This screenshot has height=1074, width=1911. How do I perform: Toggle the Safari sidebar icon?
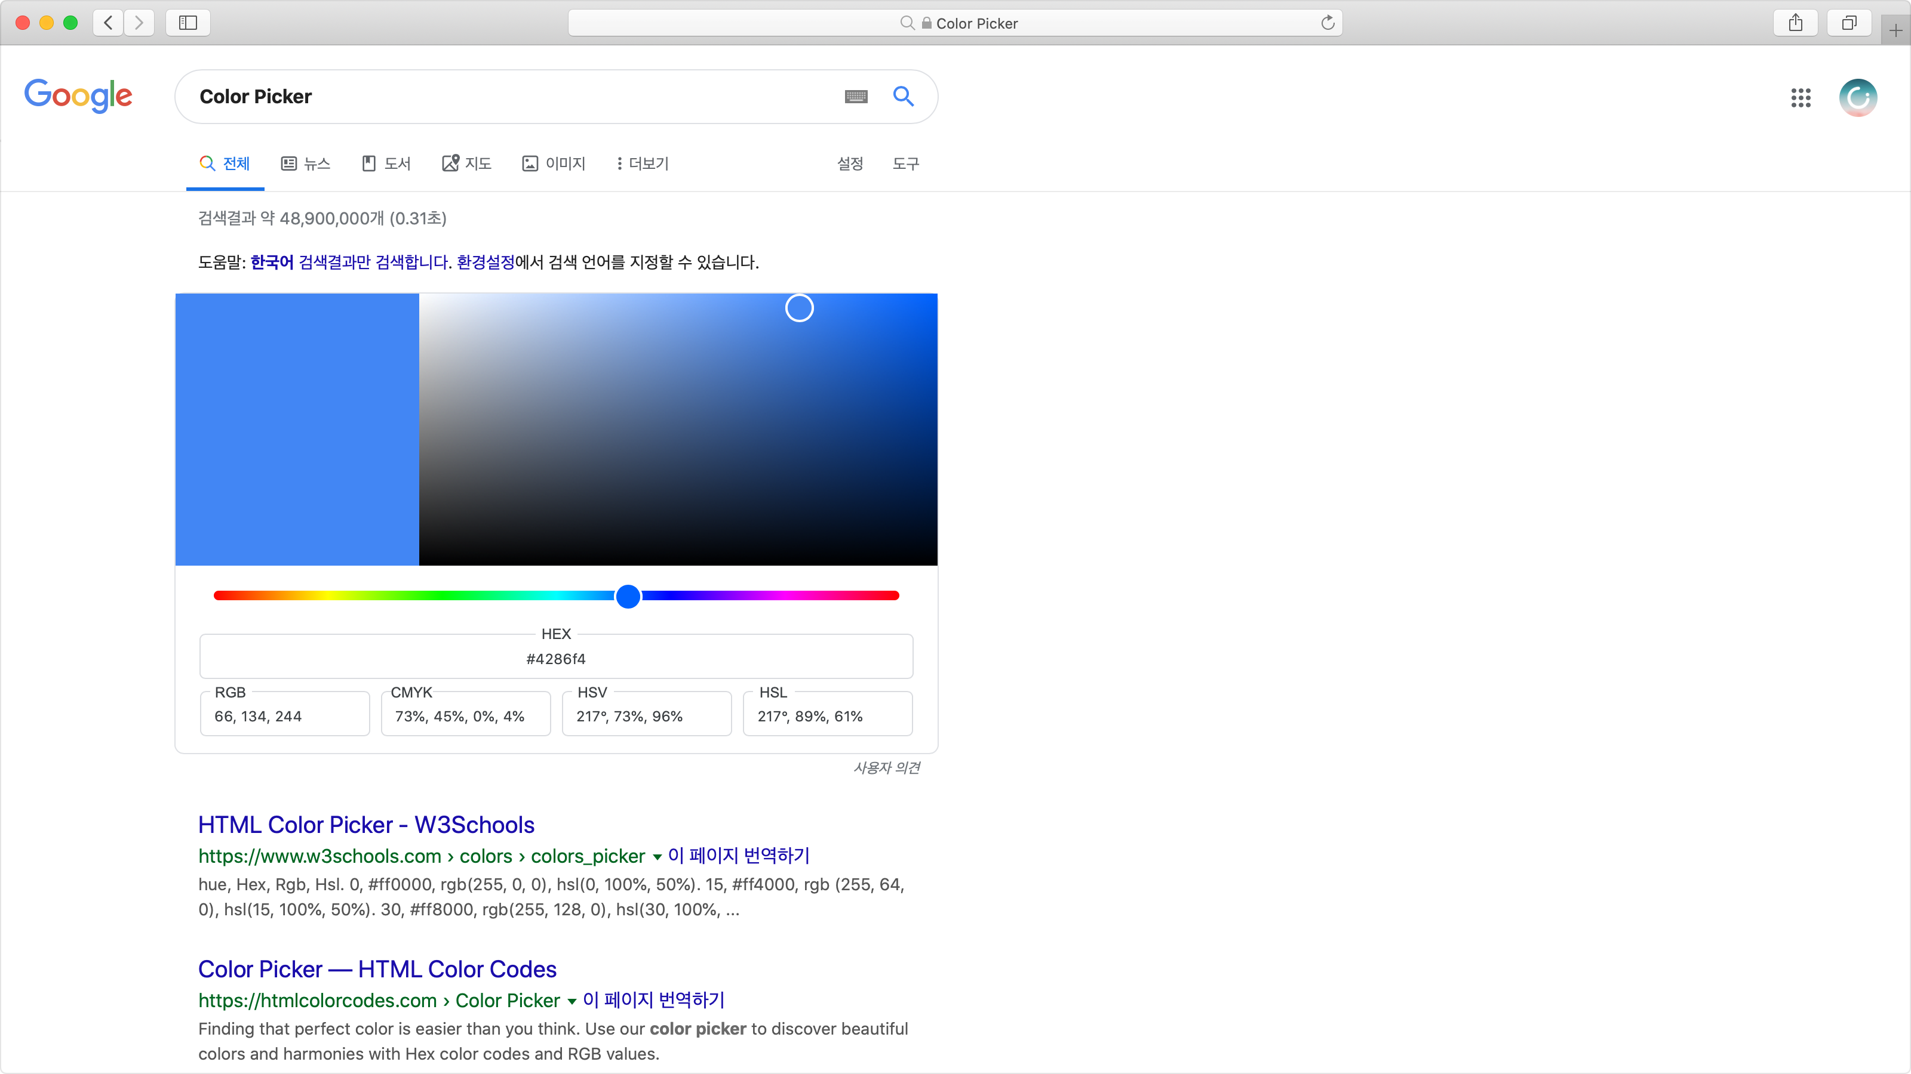coord(188,22)
